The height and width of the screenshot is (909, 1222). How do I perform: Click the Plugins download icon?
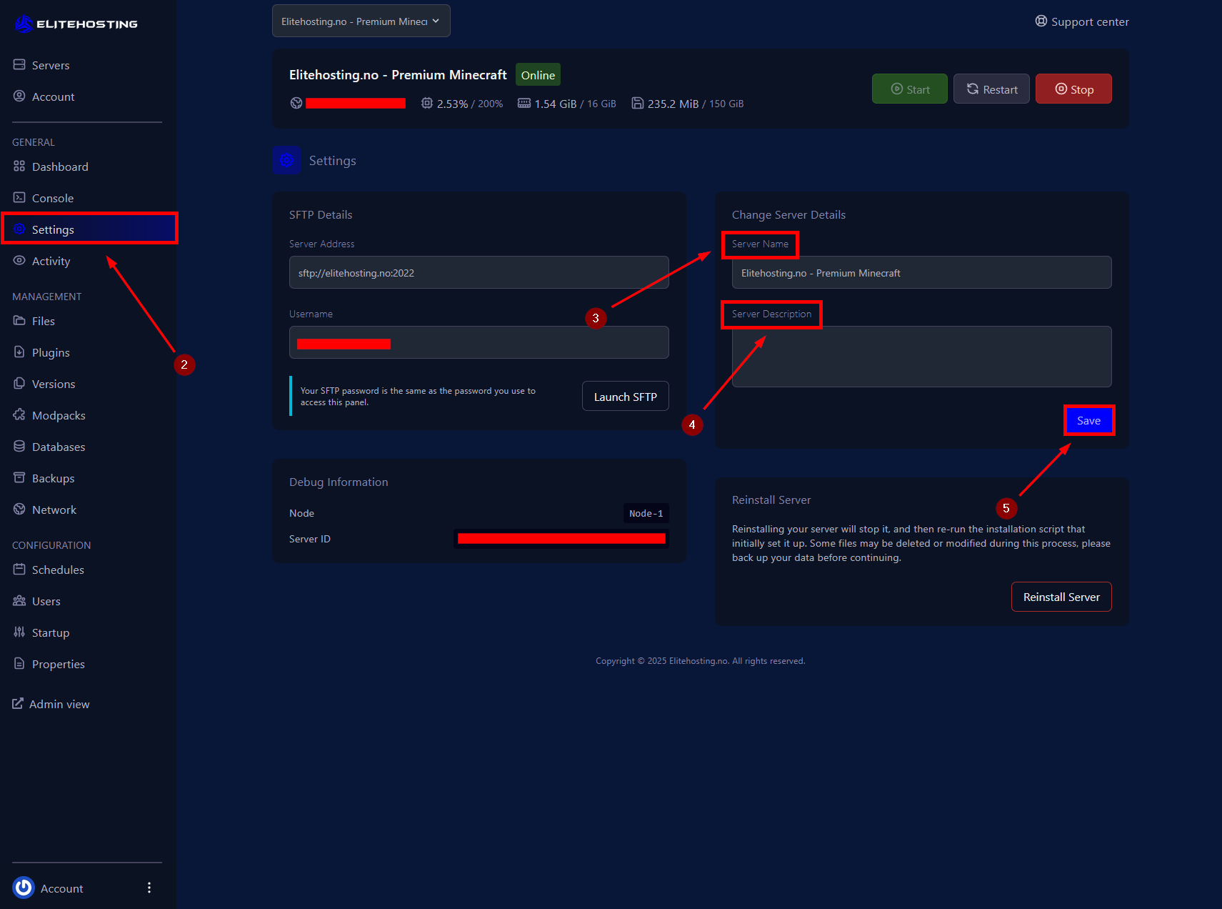19,352
